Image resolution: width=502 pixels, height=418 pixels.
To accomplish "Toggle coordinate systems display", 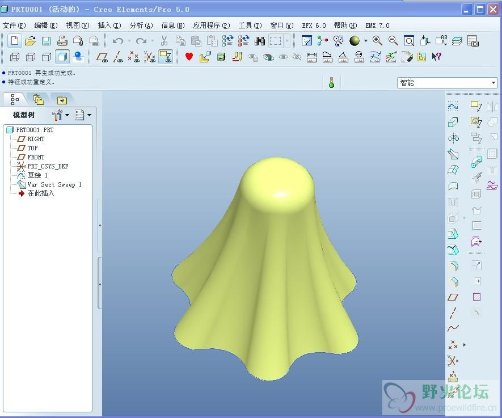I will coord(150,57).
